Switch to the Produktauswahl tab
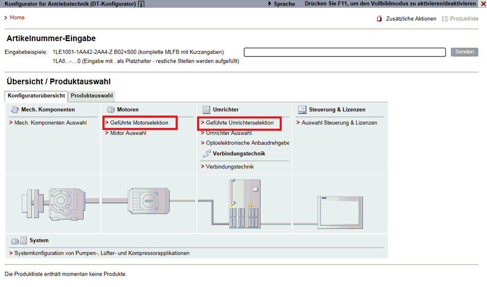The image size is (487, 287). (92, 95)
